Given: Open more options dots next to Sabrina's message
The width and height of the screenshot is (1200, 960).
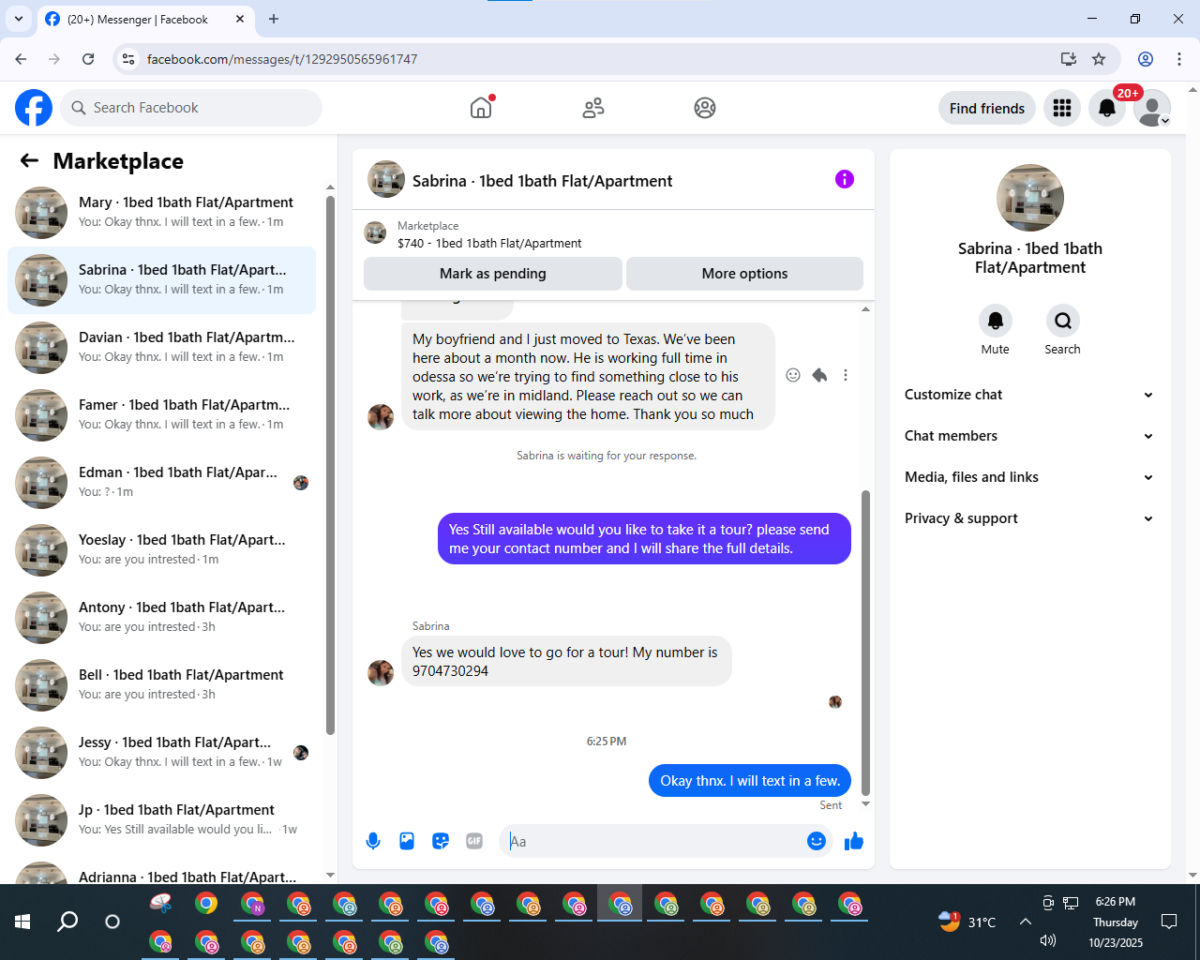Looking at the screenshot, I should [846, 375].
